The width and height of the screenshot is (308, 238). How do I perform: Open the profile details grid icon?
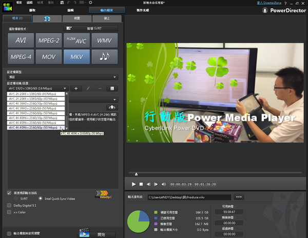pos(113,89)
